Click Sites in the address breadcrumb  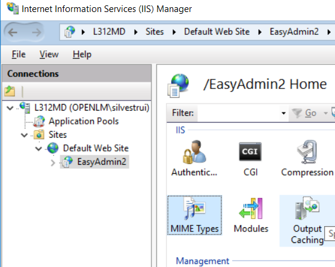click(155, 32)
